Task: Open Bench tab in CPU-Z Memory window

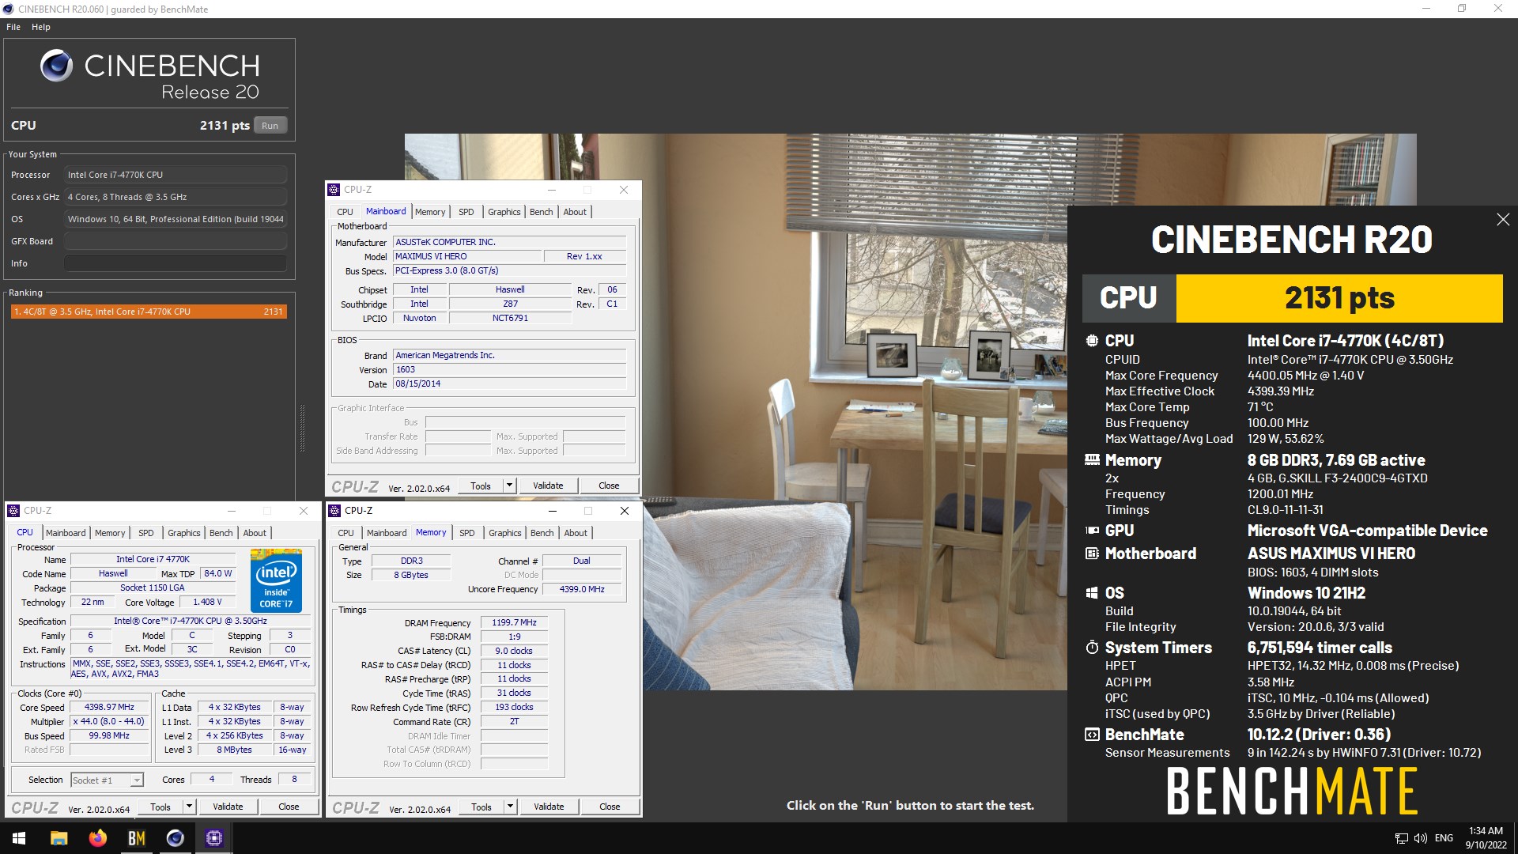Action: pyautogui.click(x=542, y=533)
